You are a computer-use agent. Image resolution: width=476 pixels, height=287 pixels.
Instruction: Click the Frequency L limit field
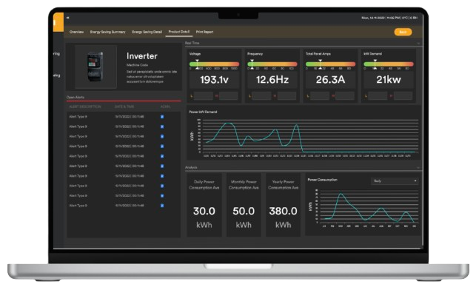tap(261, 96)
